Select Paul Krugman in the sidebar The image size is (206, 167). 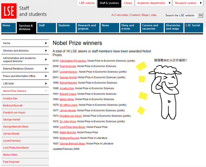25,162
